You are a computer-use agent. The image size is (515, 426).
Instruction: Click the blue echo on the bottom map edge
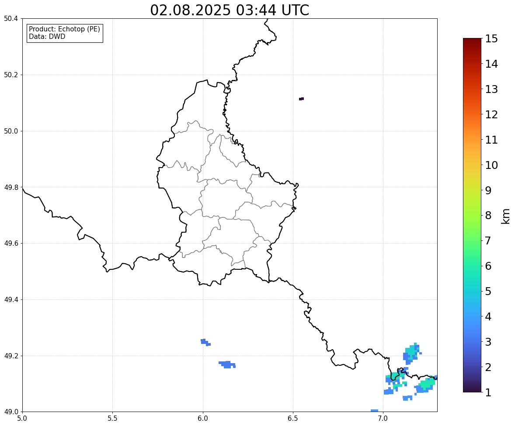click(374, 411)
